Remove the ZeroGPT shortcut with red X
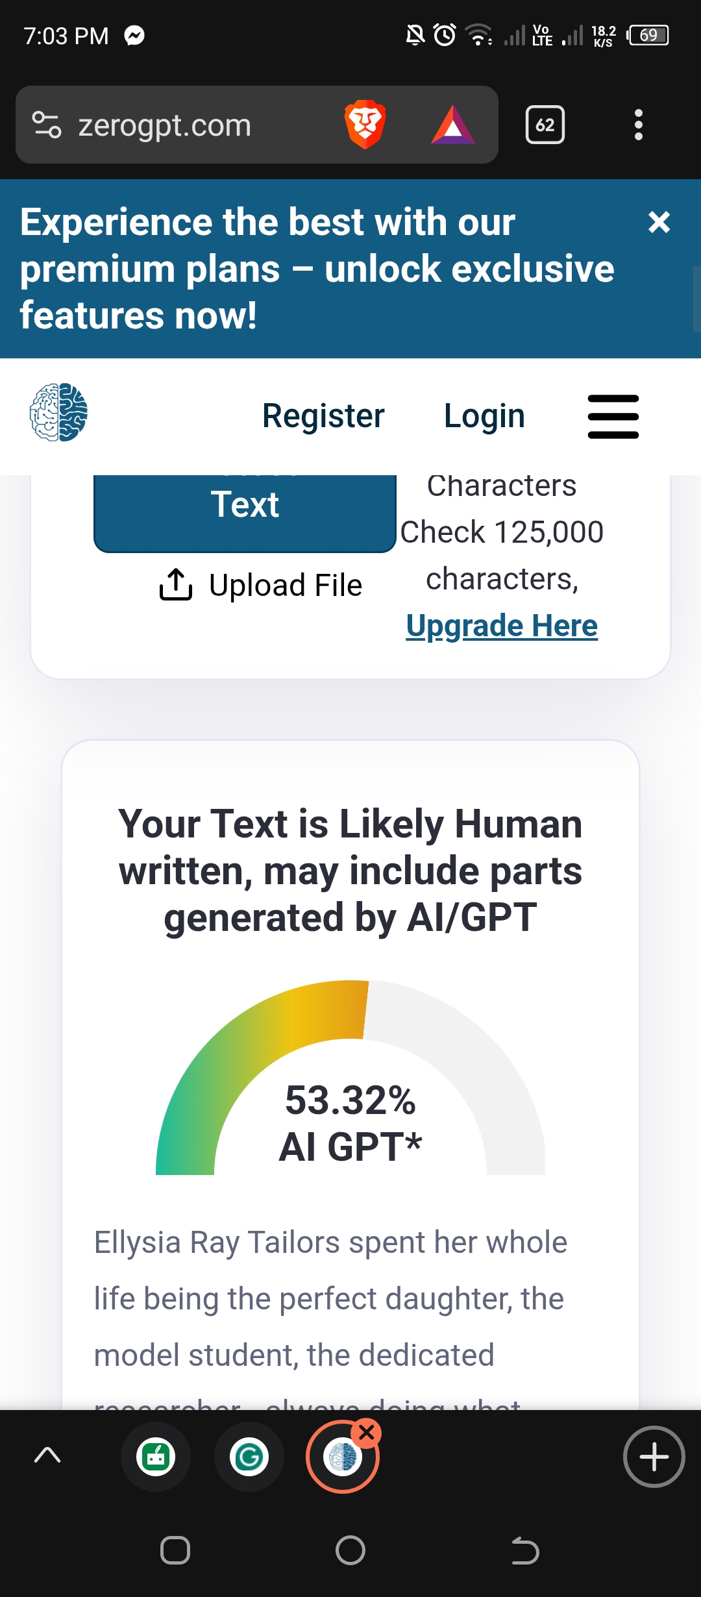Screen dimensions: 701x1597 [x=367, y=1432]
